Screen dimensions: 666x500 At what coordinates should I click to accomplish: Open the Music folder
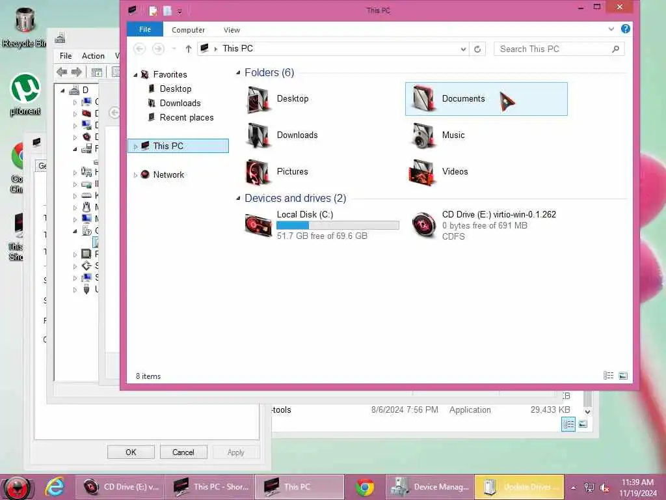point(439,135)
